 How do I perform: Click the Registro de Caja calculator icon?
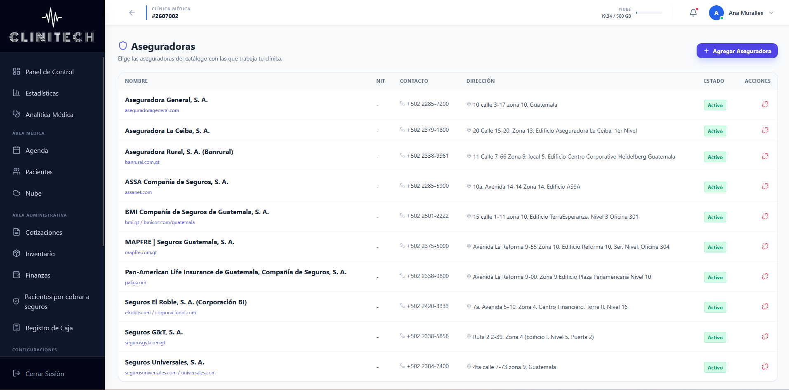(x=16, y=327)
